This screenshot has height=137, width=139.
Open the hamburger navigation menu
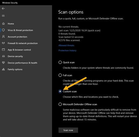(3, 16)
